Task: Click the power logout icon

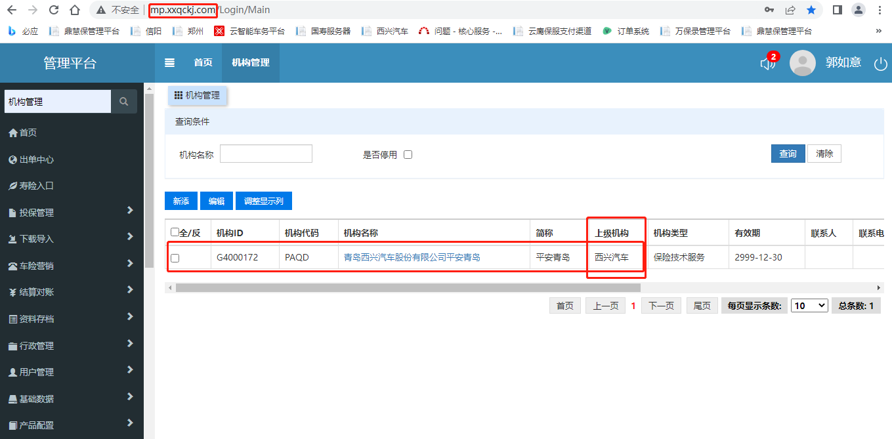Action: [880, 64]
